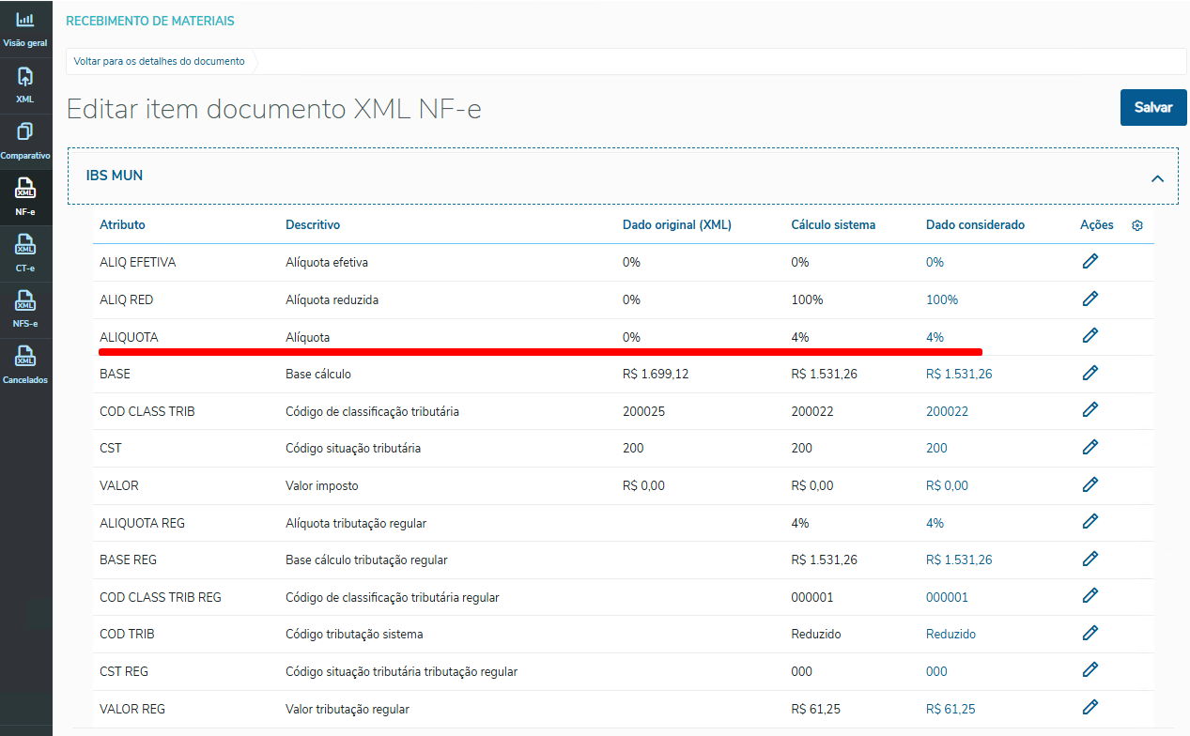Click the Salvar button
Screen dimensions: 1190x736
(x=1152, y=108)
